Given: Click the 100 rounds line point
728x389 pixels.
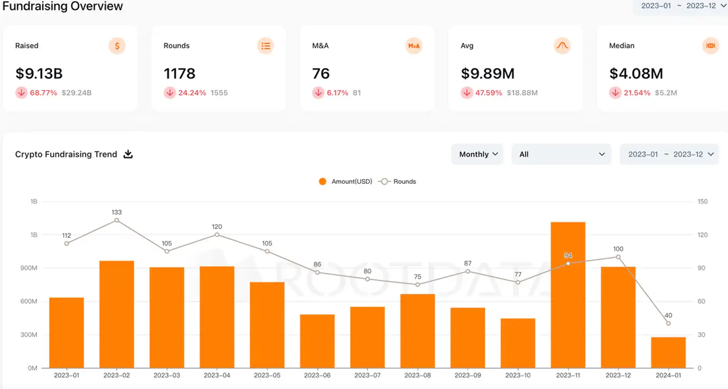Looking at the screenshot, I should coord(618,257).
